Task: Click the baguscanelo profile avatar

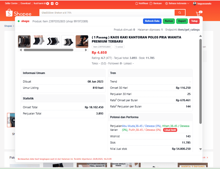Action: click(x=195, y=3)
